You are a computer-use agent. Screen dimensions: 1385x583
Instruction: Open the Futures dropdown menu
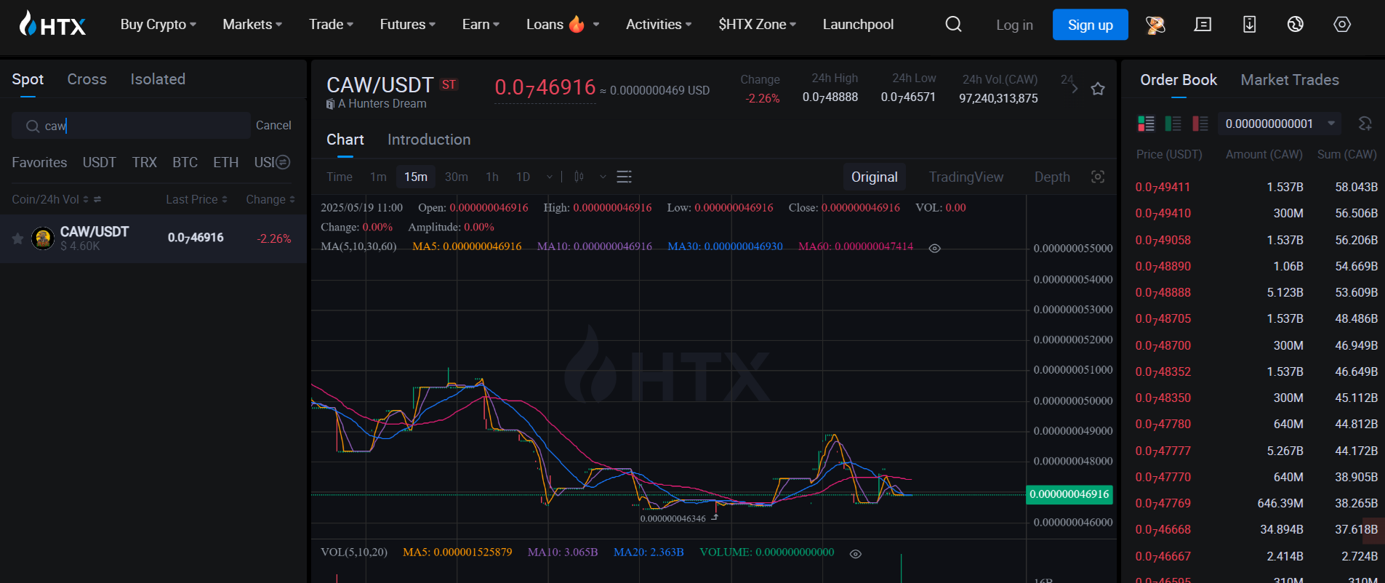click(407, 25)
